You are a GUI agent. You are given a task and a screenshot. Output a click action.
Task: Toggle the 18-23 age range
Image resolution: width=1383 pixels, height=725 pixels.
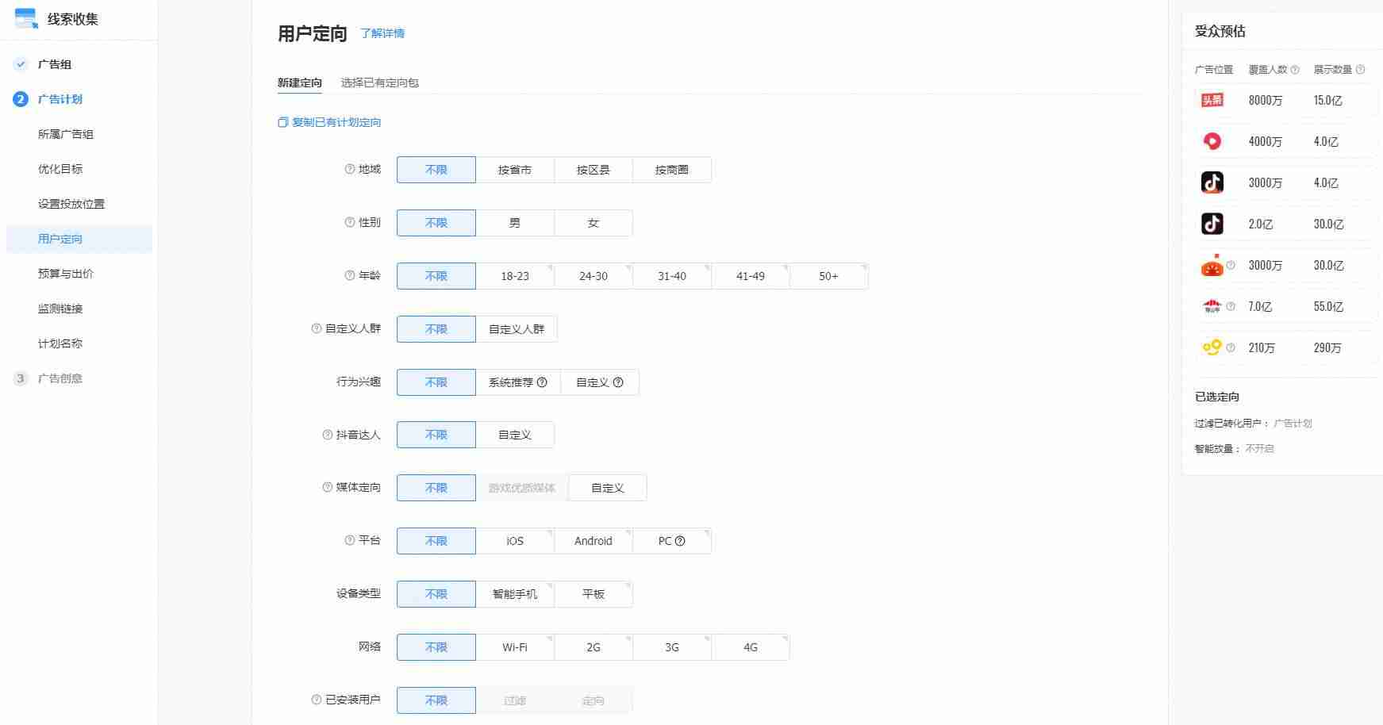coord(514,276)
